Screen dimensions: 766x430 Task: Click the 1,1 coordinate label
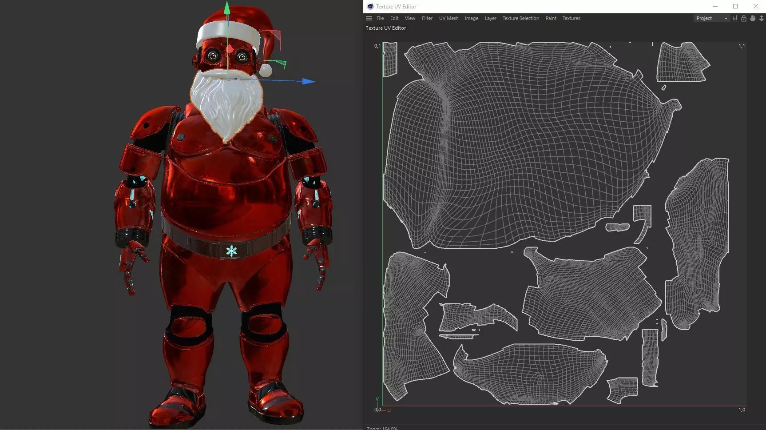click(x=742, y=46)
